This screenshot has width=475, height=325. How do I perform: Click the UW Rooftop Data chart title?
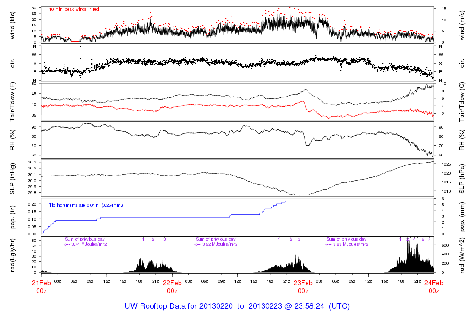coord(237,306)
